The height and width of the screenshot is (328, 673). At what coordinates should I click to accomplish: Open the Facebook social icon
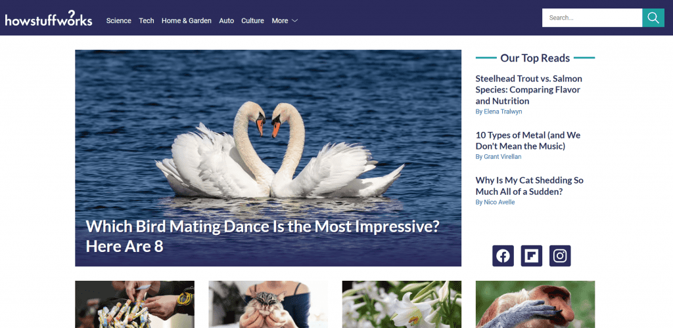[x=503, y=256]
